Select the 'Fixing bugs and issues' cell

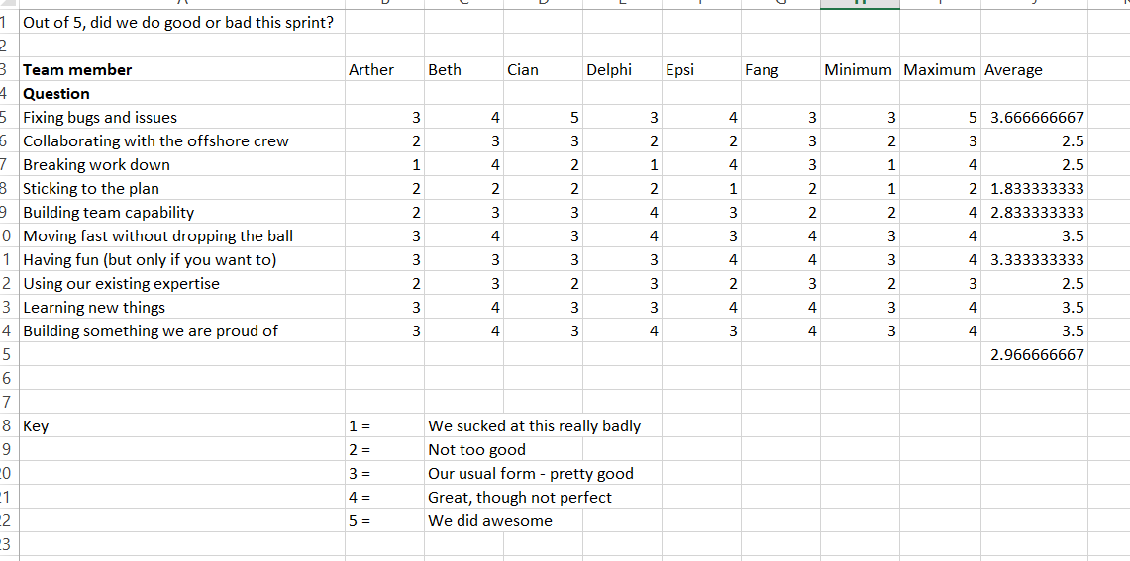(x=100, y=118)
